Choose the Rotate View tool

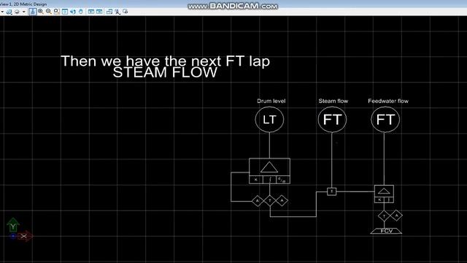click(73, 12)
